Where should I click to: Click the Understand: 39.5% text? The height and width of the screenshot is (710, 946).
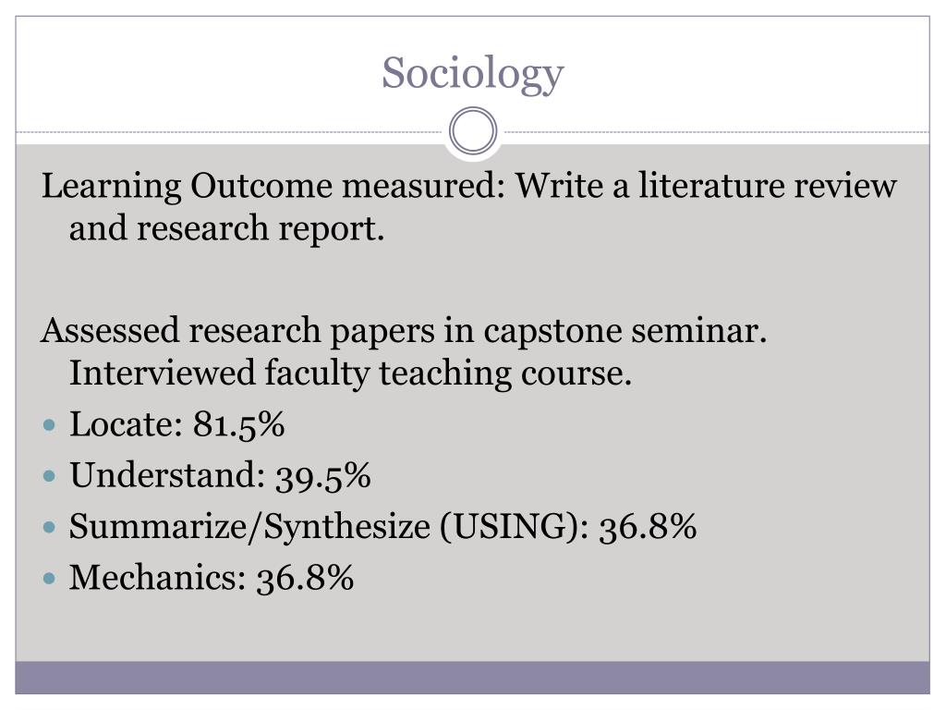coord(220,475)
